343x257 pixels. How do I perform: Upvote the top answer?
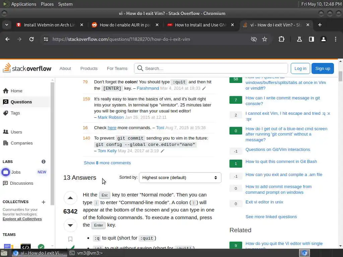click(70, 198)
